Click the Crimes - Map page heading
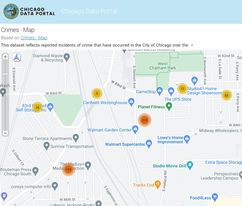The width and height of the screenshot is (242, 206). point(18,30)
